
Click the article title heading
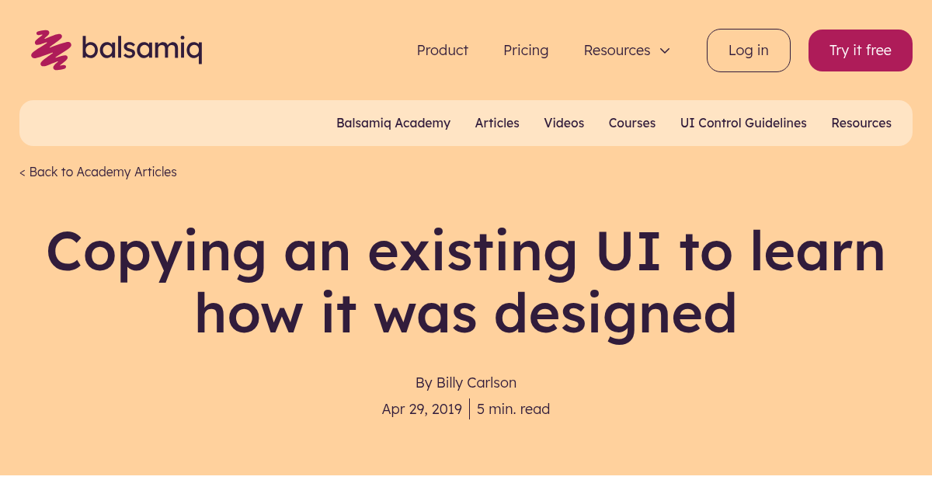click(x=466, y=282)
